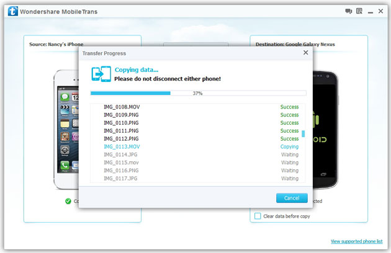Viewport: 391px width, 253px height.
Task: Click the Copying data... heading
Action: point(137,70)
